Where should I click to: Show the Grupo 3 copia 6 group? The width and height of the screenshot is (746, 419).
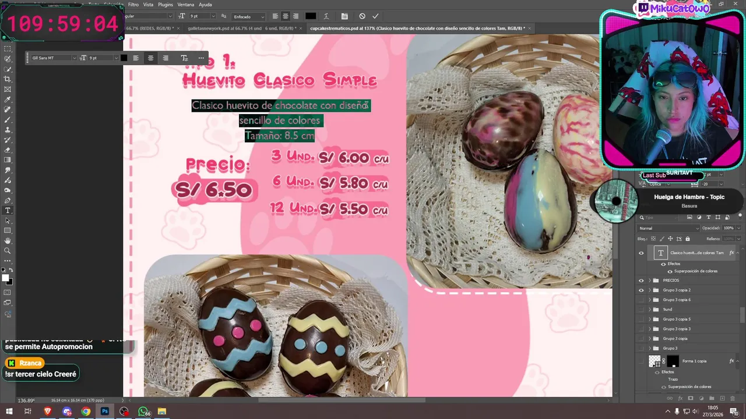click(x=641, y=300)
